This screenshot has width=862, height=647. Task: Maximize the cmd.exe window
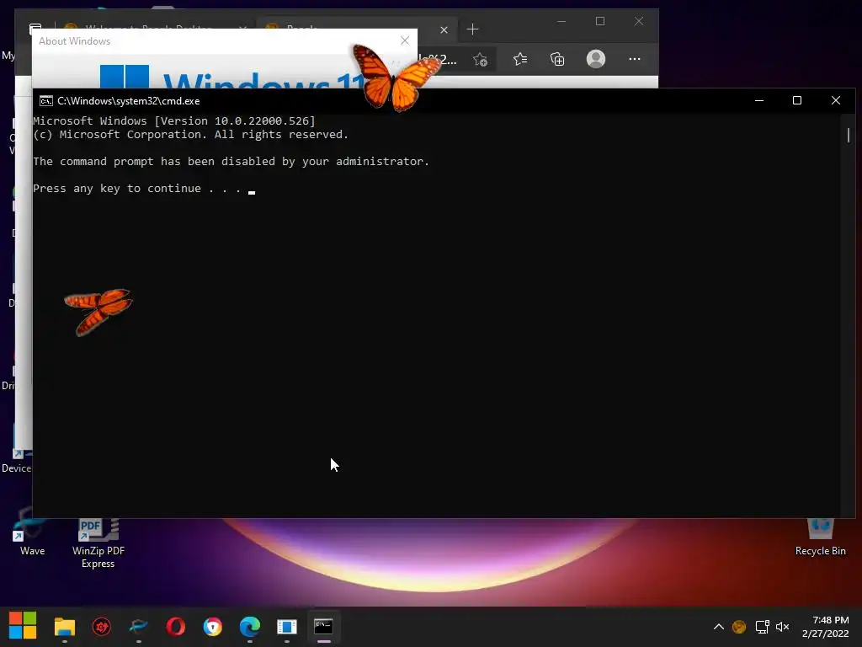[797, 101]
